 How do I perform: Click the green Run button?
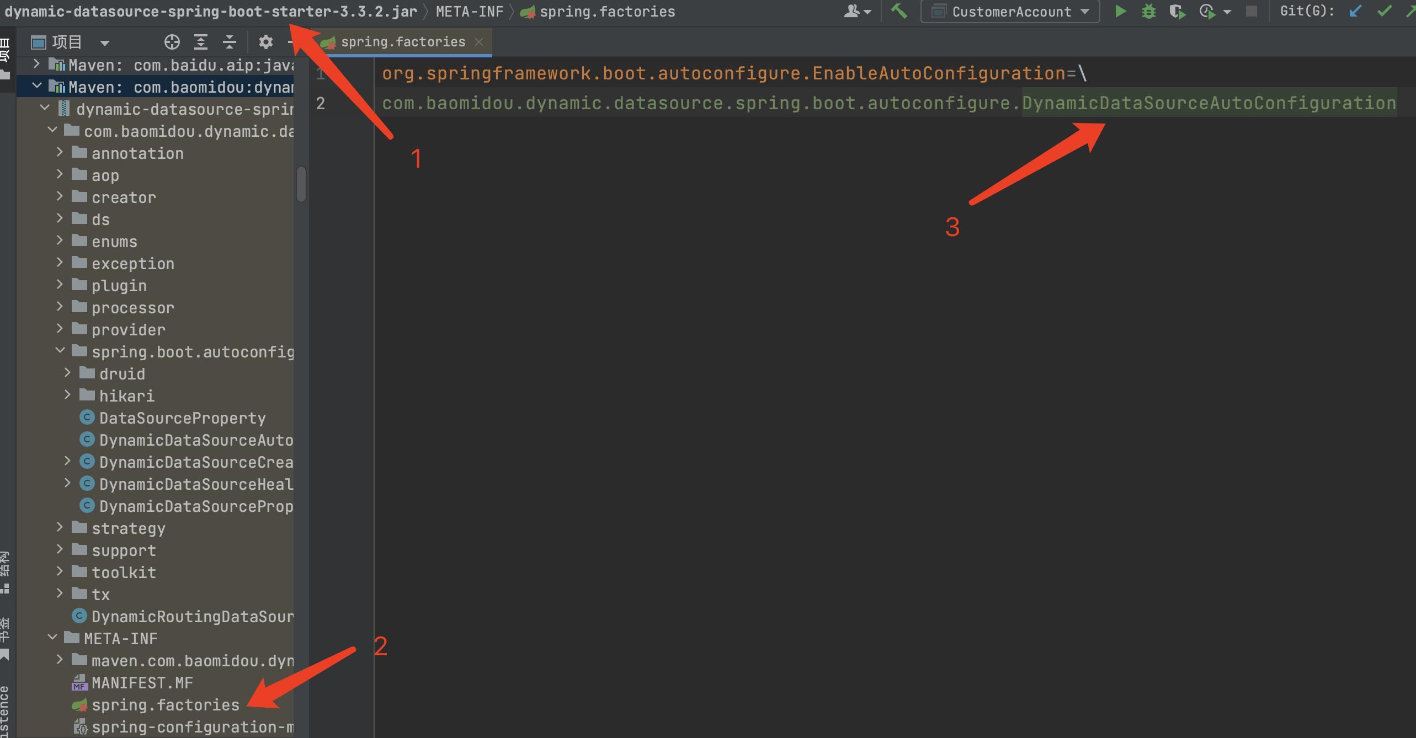[1120, 12]
